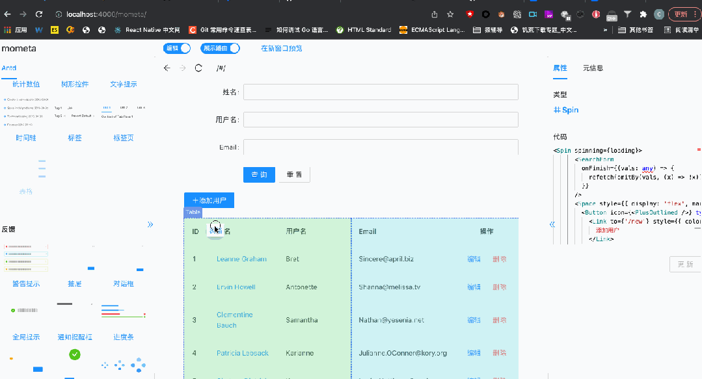
Task: Collapse the right properties panel with the « chevron
Action: tap(552, 224)
